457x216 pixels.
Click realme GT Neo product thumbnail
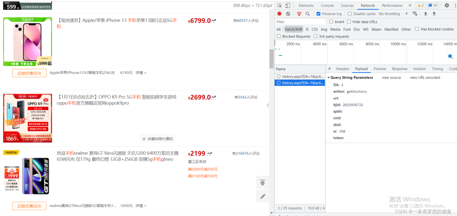(28, 174)
